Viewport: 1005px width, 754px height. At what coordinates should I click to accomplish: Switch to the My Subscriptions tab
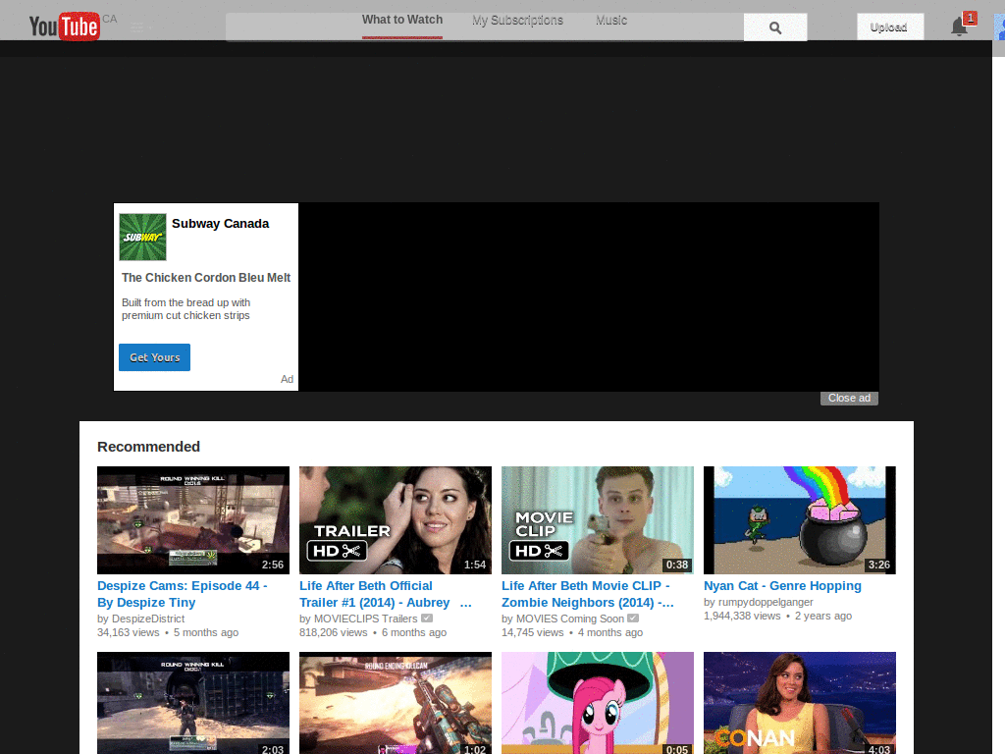517,21
